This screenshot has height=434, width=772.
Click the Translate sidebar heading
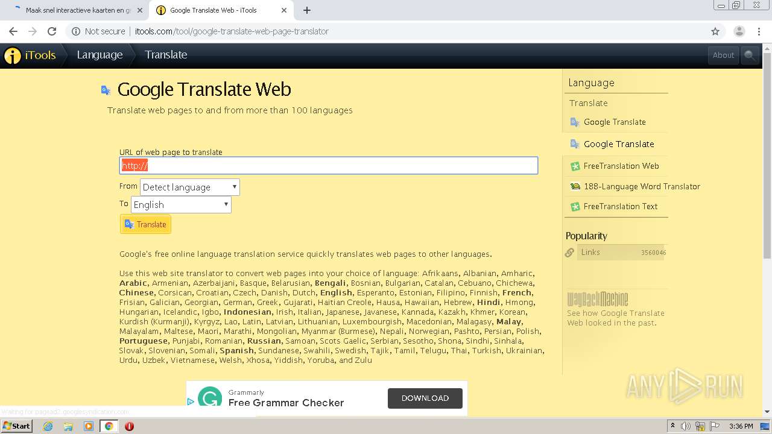click(589, 103)
